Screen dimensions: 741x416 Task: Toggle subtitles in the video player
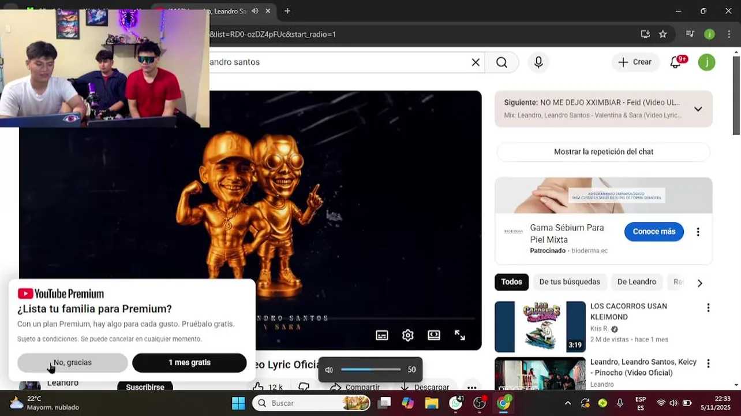(382, 335)
